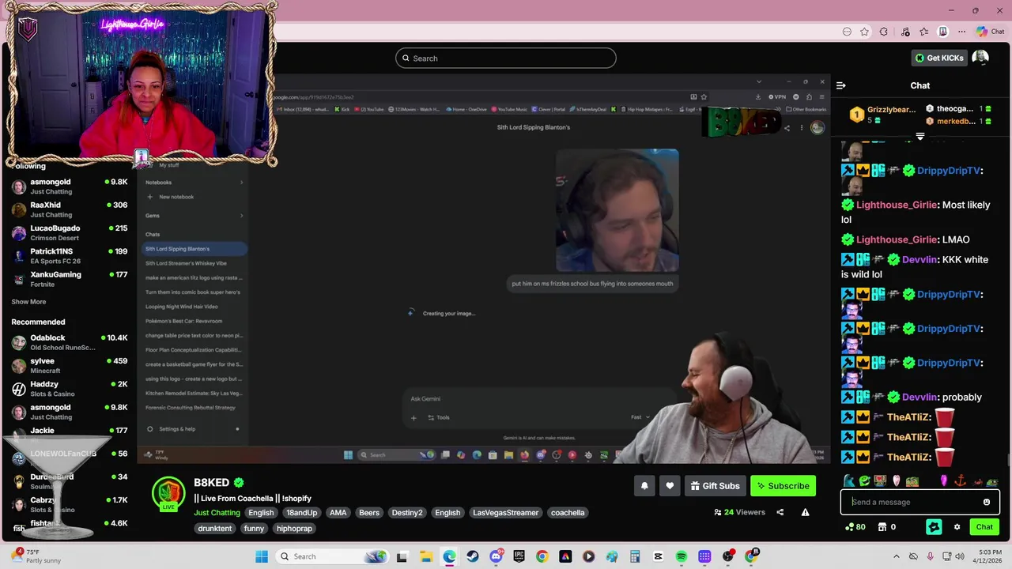Open sylvee recommended channel

pos(70,365)
